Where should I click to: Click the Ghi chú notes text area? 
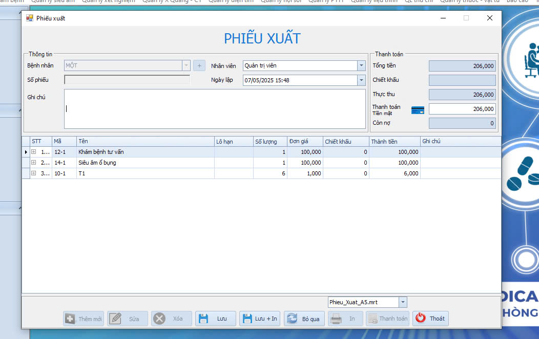coord(215,109)
